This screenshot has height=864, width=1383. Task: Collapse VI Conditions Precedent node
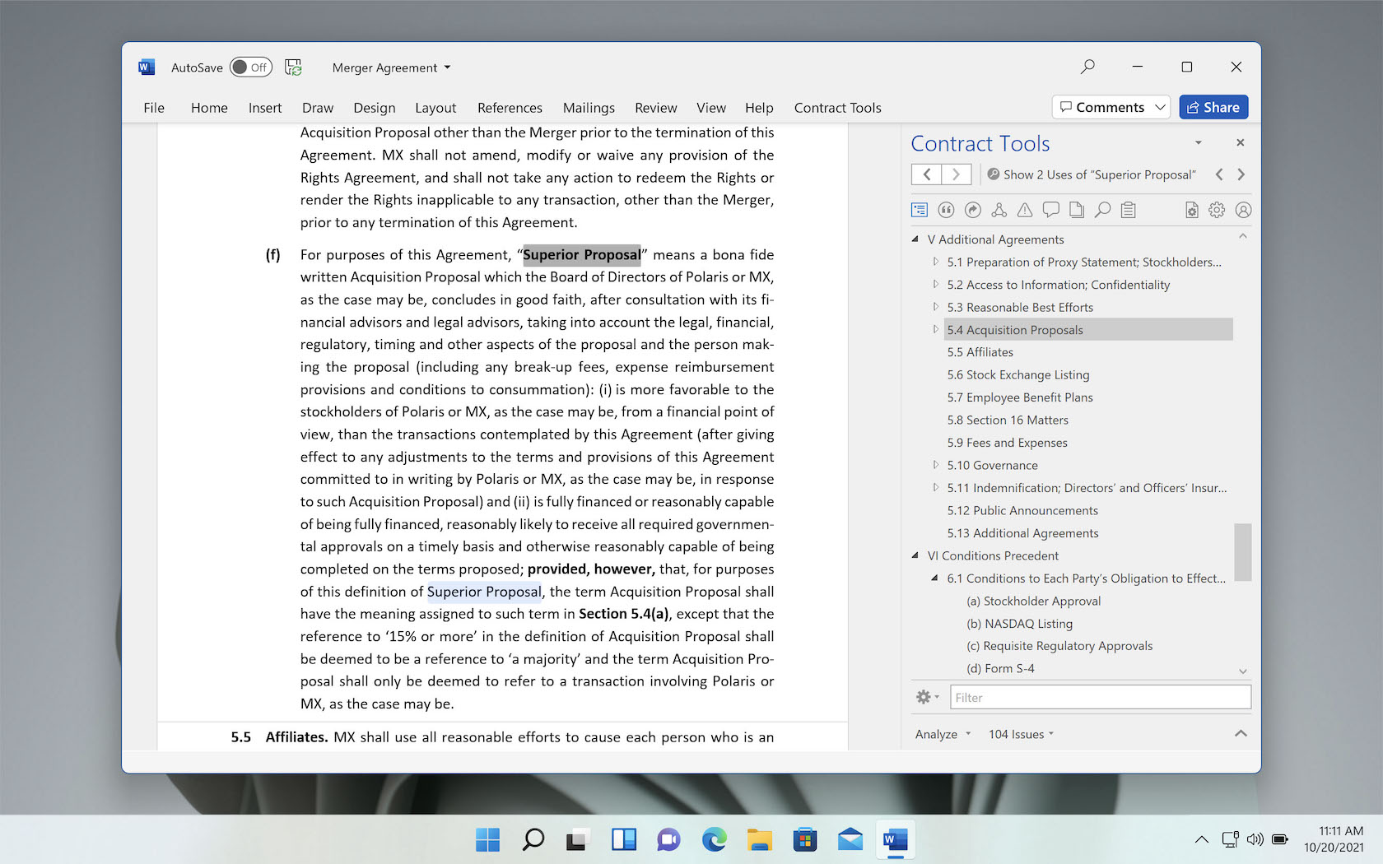tap(915, 555)
